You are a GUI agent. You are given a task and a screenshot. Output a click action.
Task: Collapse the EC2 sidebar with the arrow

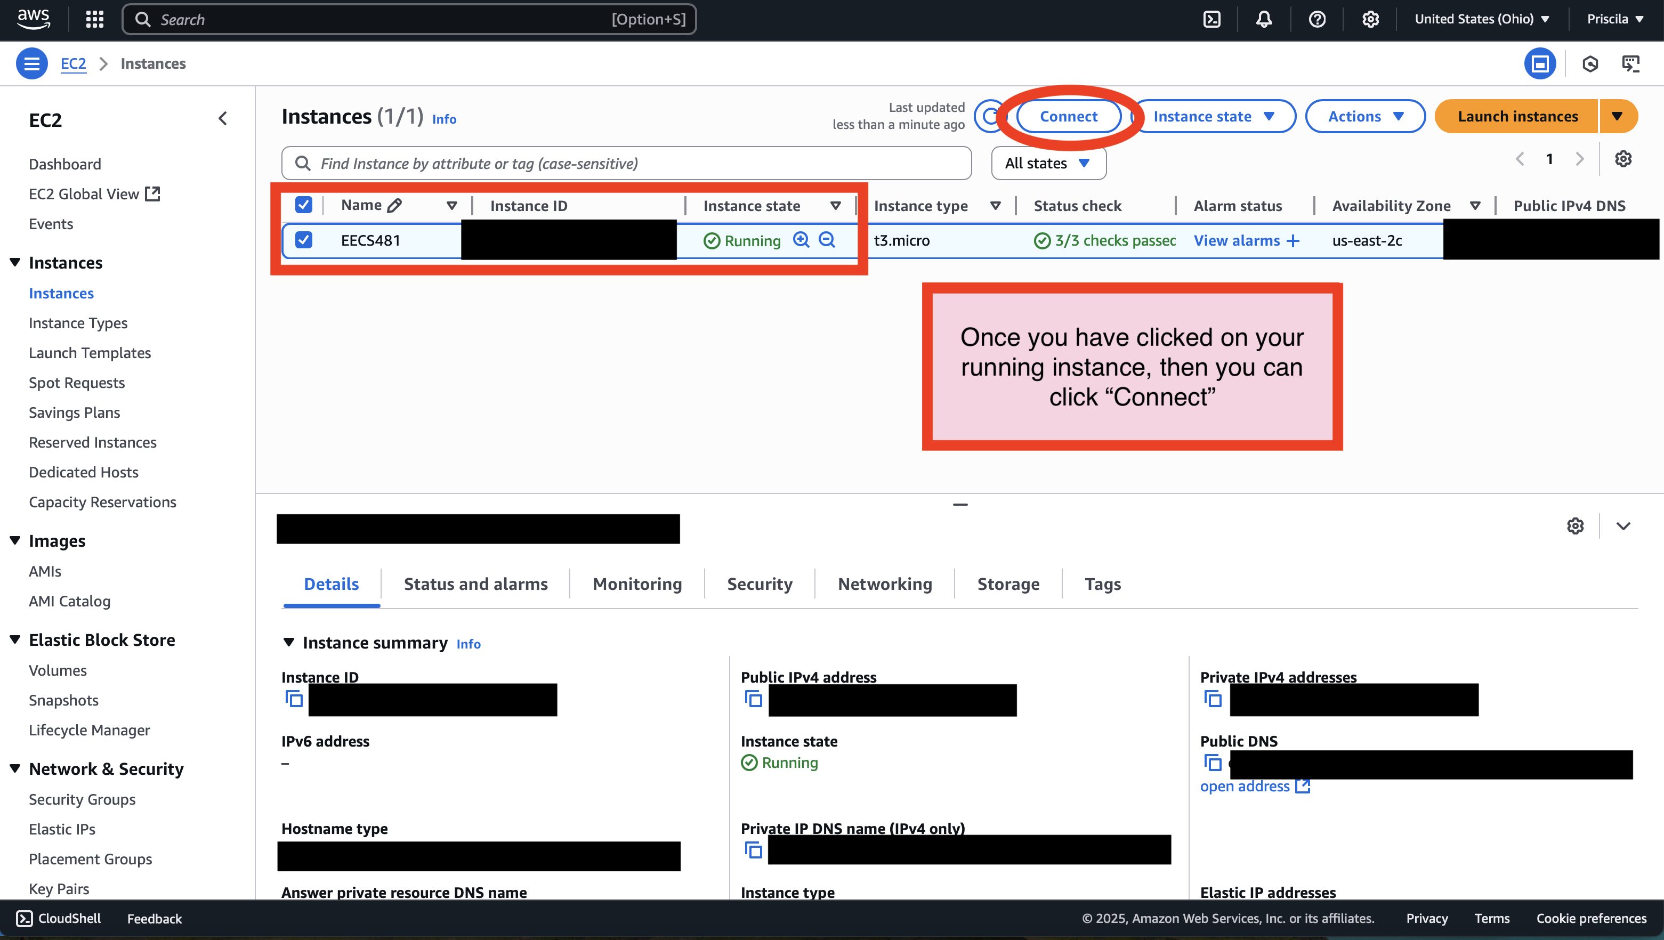223,119
